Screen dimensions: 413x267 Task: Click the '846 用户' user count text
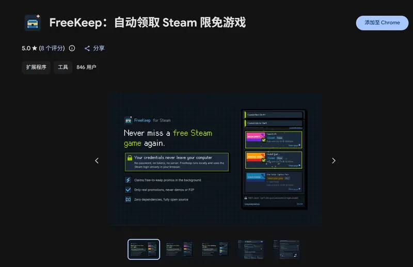tap(86, 67)
